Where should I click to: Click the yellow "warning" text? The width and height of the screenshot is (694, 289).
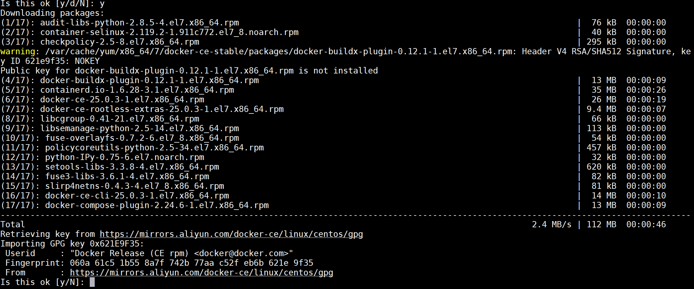pyautogui.click(x=18, y=51)
